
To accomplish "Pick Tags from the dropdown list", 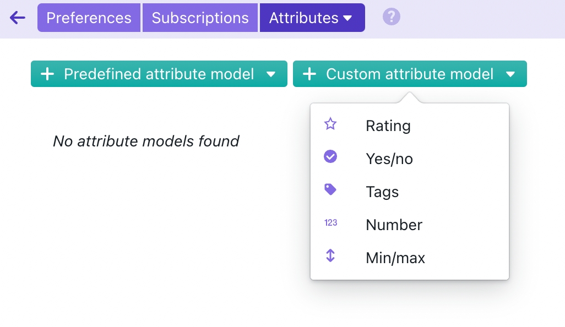I will [x=382, y=192].
